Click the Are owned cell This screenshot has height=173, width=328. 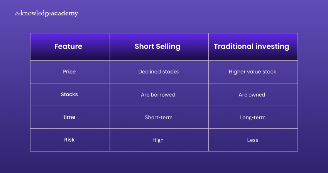252,95
